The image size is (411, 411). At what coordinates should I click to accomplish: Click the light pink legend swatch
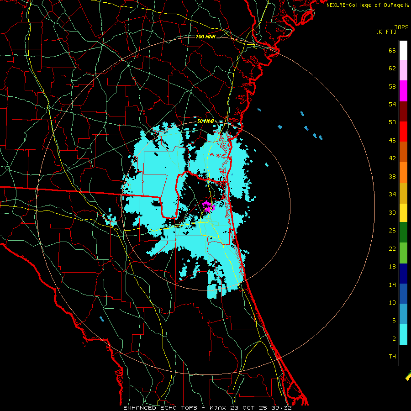click(403, 70)
